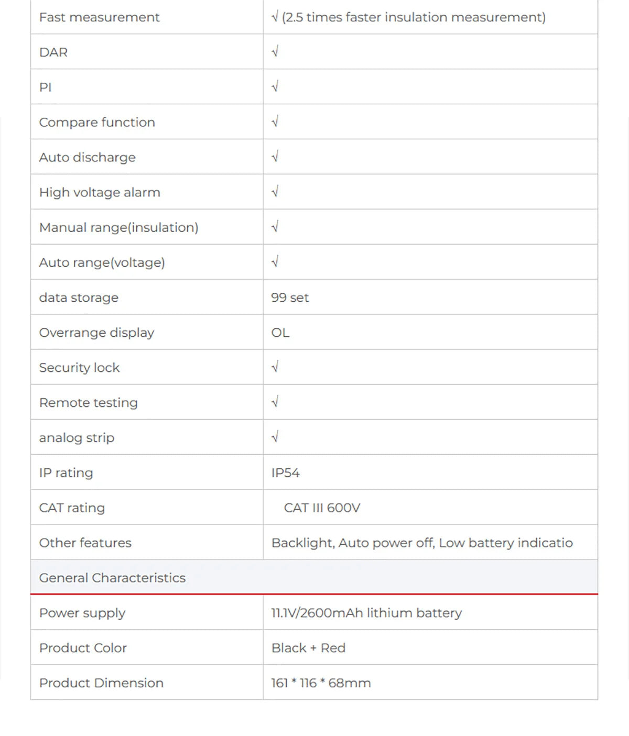Select the CAT III 600V value
Viewport: 629px width, 736px height.
point(322,508)
